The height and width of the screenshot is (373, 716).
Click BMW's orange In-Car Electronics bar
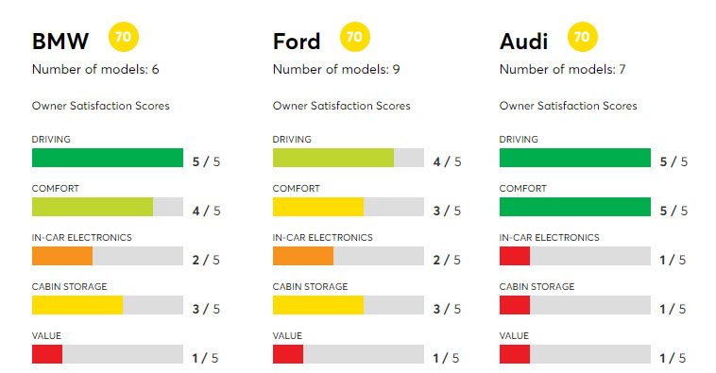[x=62, y=256]
